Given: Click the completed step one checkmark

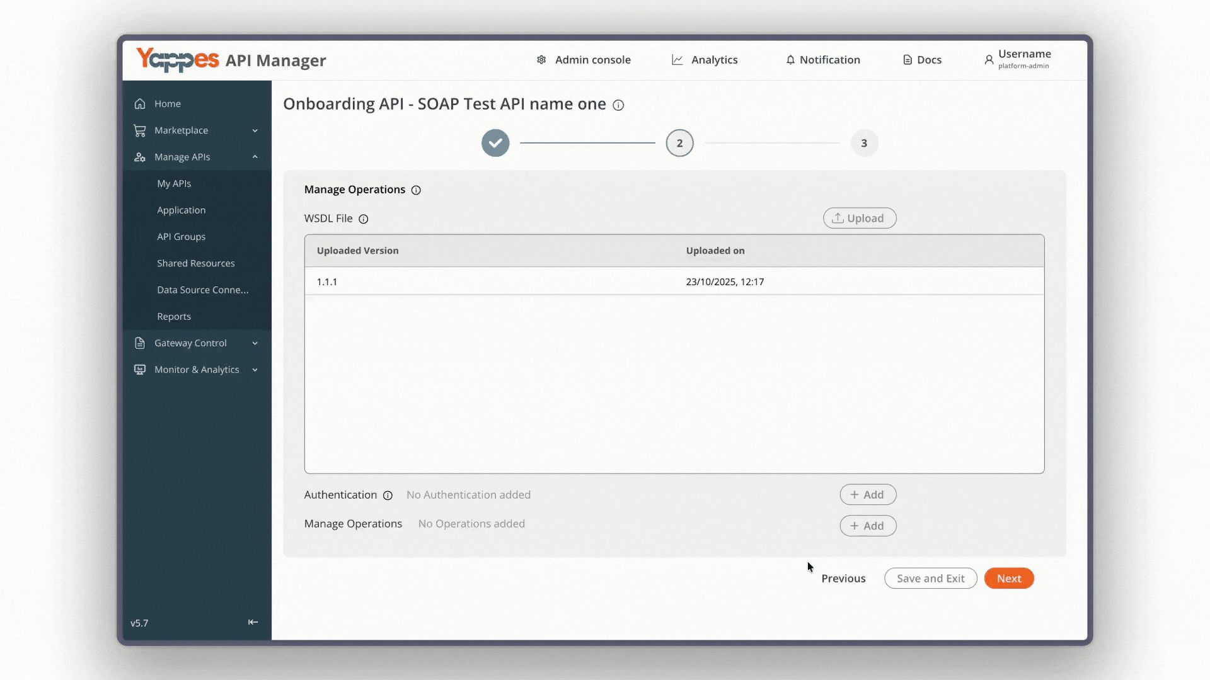Looking at the screenshot, I should point(495,143).
